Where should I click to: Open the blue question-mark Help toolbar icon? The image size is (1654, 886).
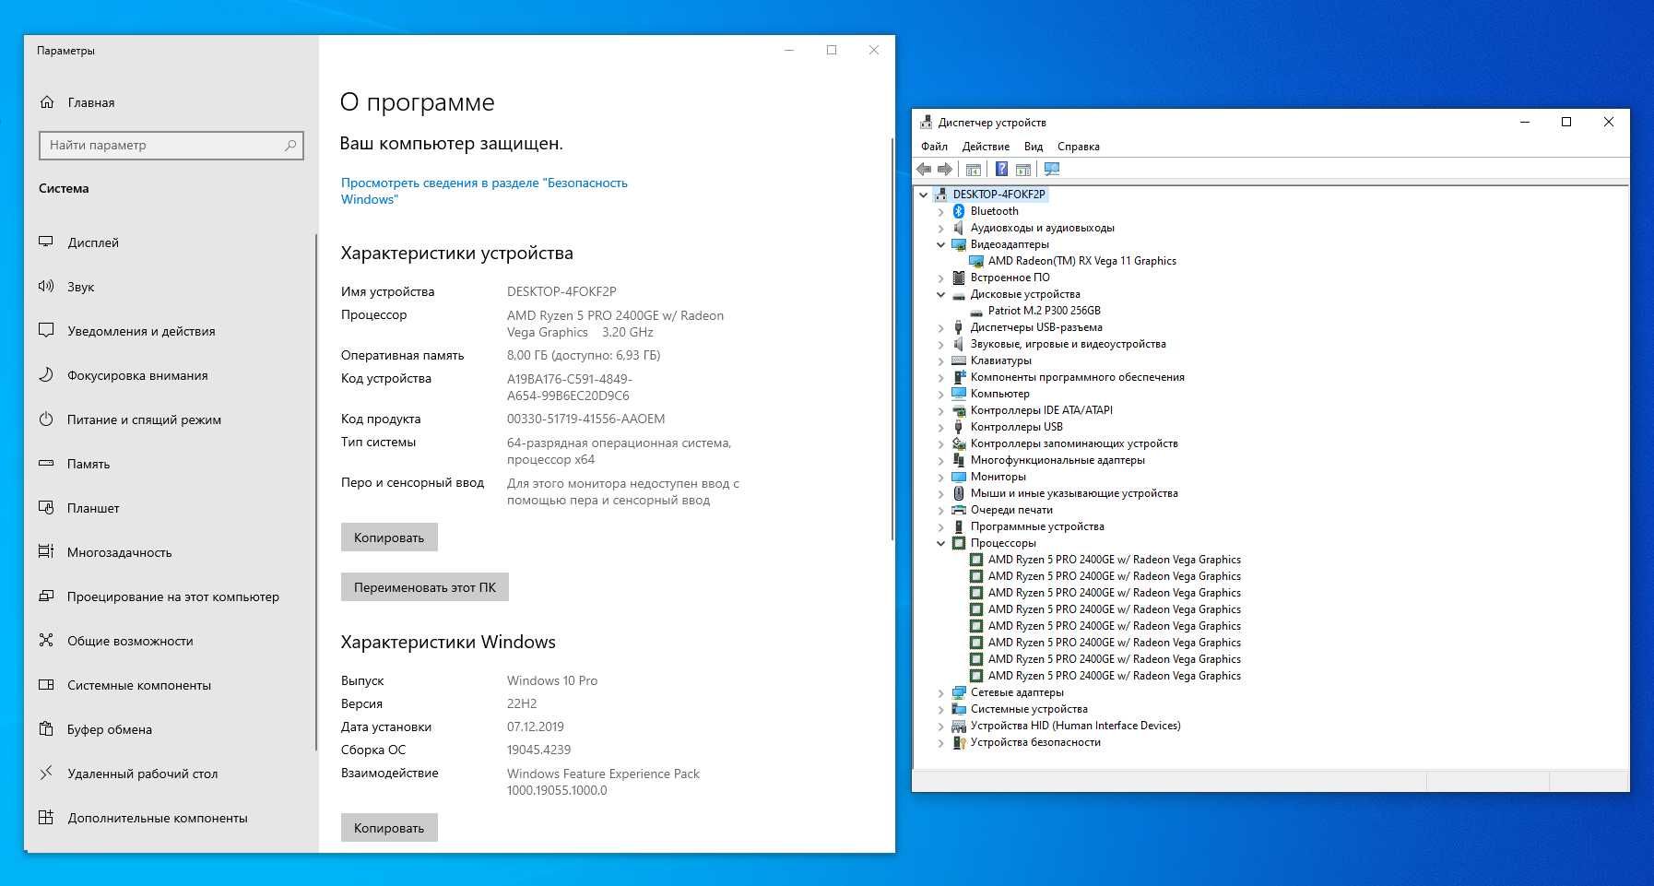click(x=1001, y=169)
